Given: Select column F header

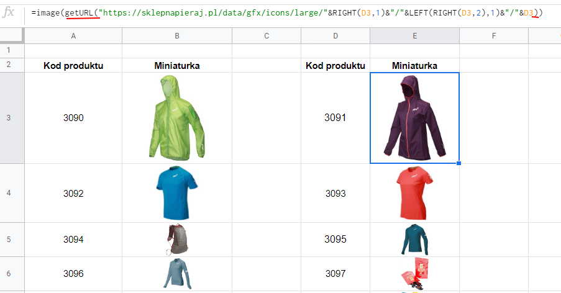Looking at the screenshot, I should 494,36.
